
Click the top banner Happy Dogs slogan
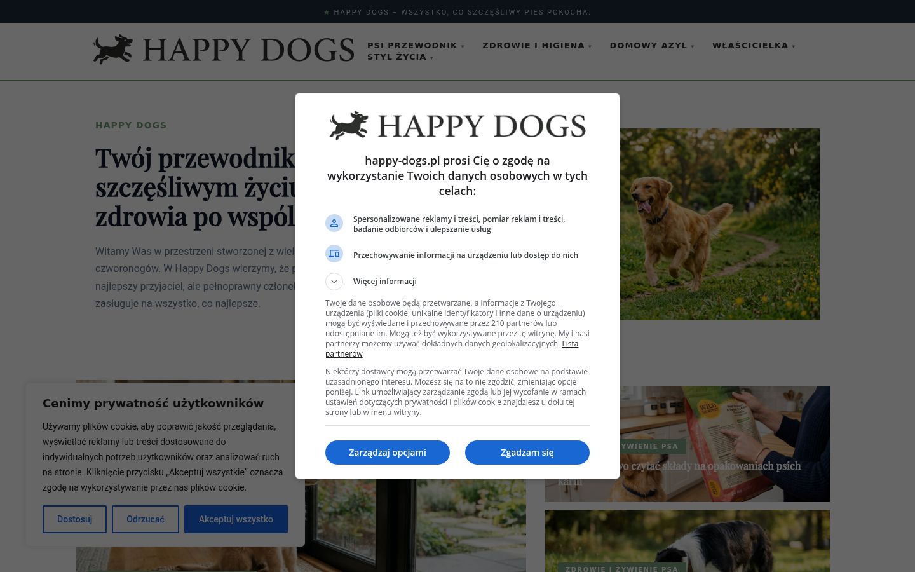point(462,12)
